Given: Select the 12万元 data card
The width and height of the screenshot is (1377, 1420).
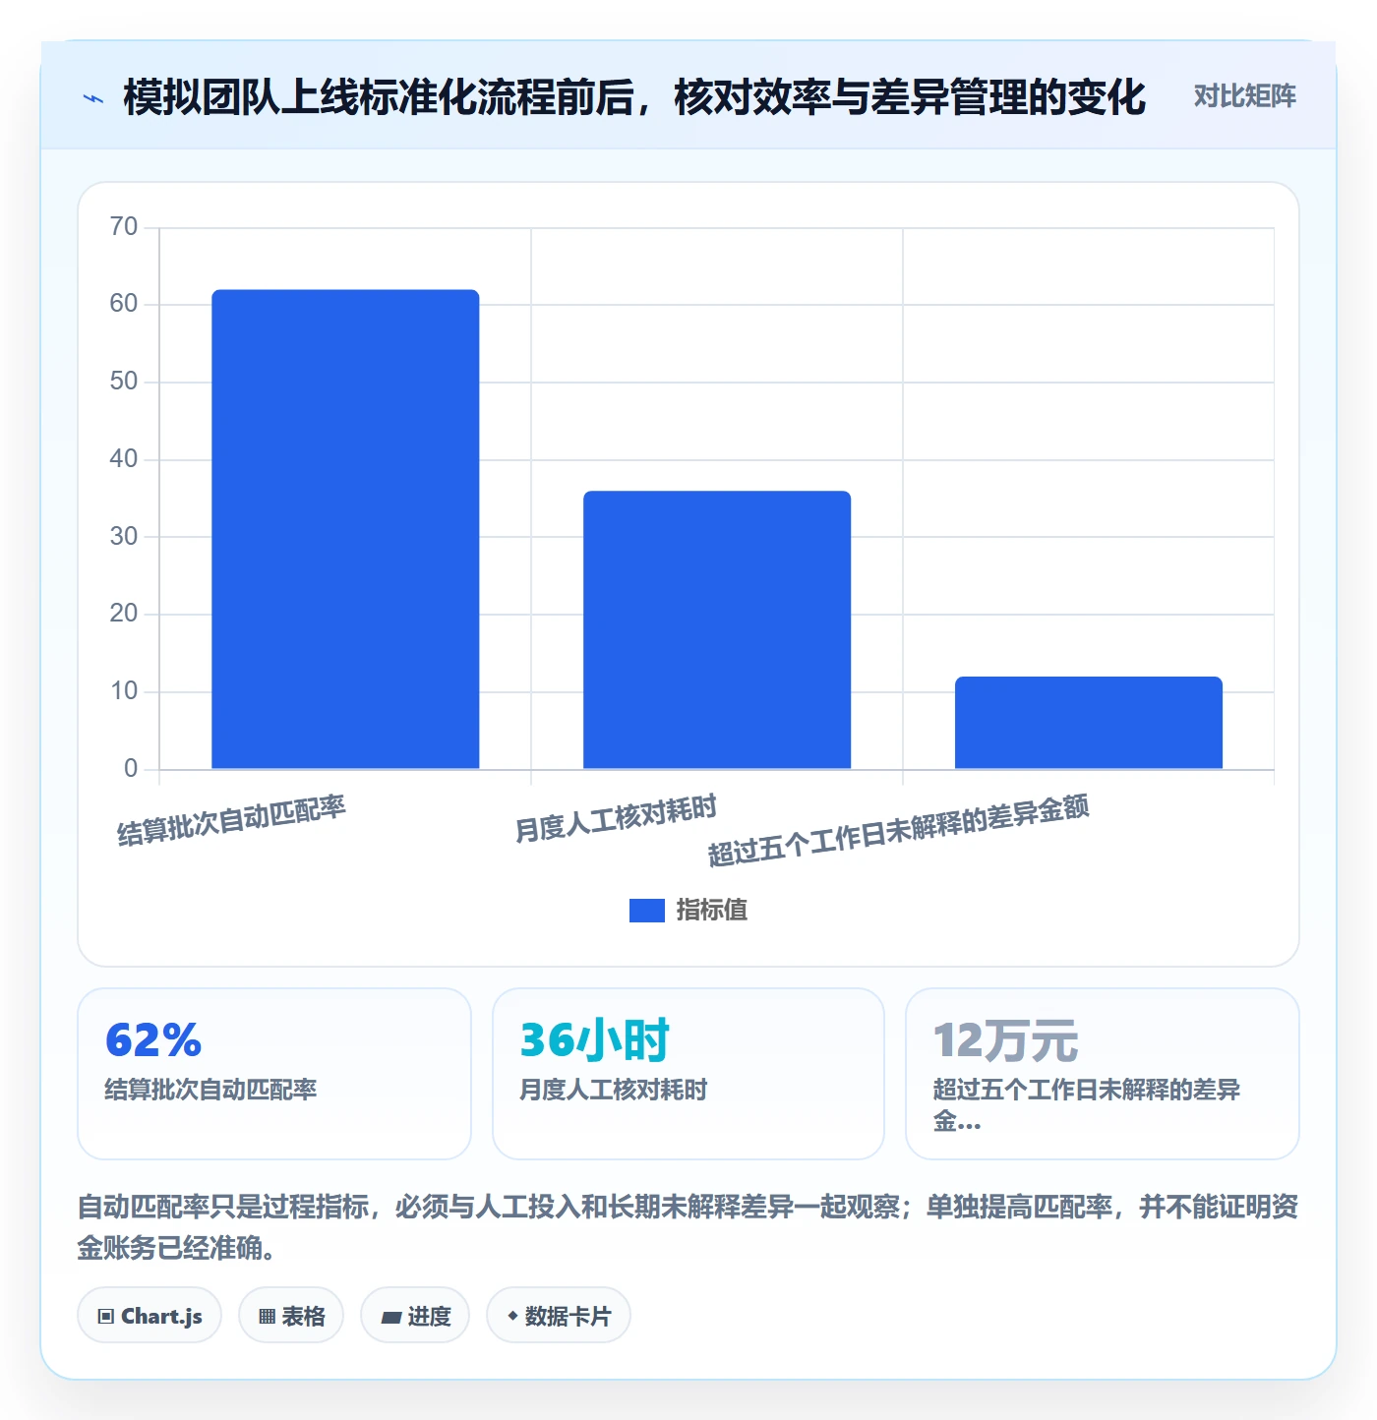Looking at the screenshot, I should point(1103,1074).
